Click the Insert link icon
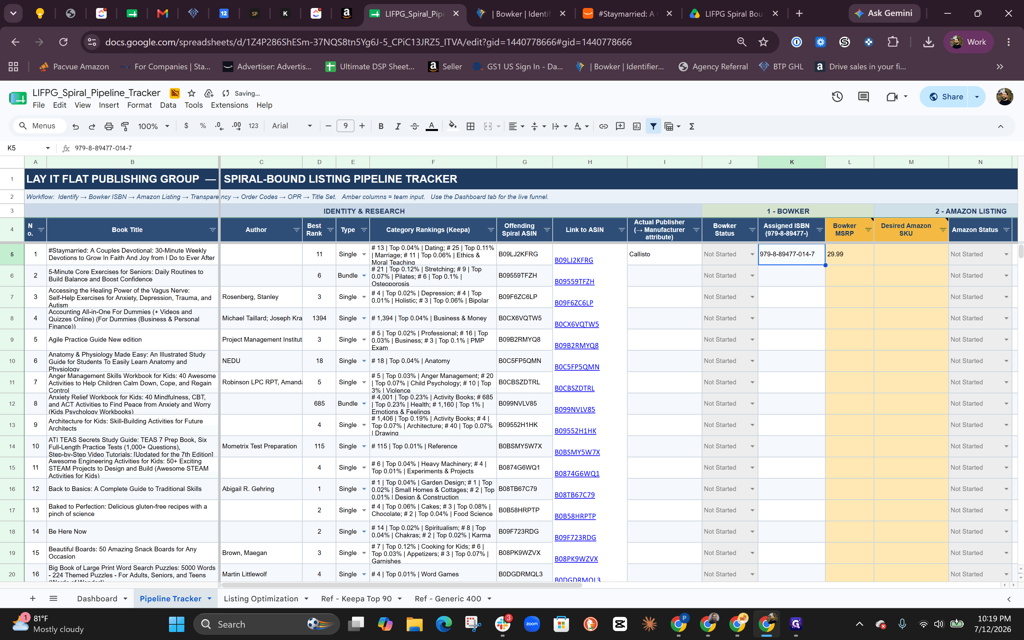Viewport: 1024px width, 640px height. click(603, 126)
